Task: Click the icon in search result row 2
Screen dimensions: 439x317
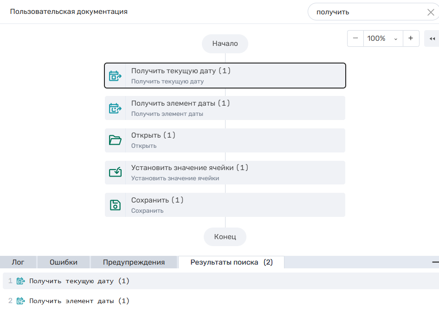Action: point(20,301)
